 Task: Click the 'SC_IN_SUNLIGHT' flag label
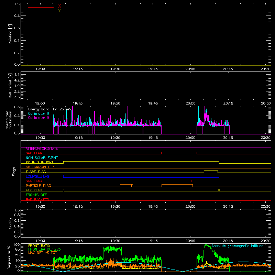coord(40,162)
